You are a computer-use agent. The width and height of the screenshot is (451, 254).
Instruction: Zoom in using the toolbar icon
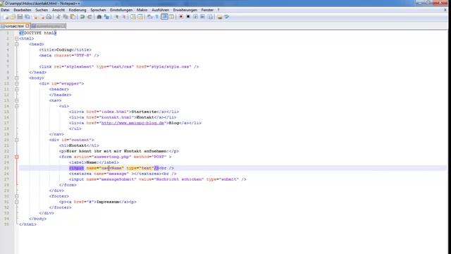point(116,17)
